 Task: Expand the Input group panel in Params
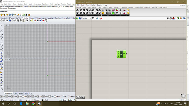click(x=108, y=15)
